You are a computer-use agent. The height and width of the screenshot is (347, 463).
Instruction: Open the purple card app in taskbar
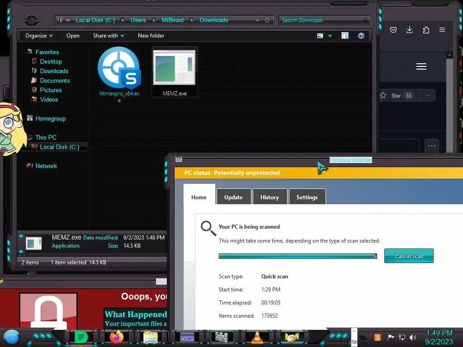point(187,337)
